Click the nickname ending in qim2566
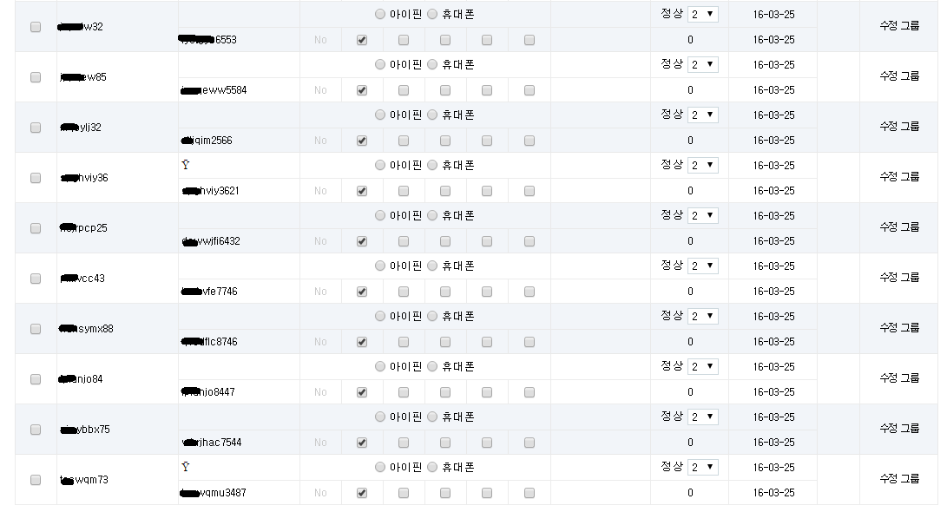Image resolution: width=947 pixels, height=512 pixels. (207, 140)
